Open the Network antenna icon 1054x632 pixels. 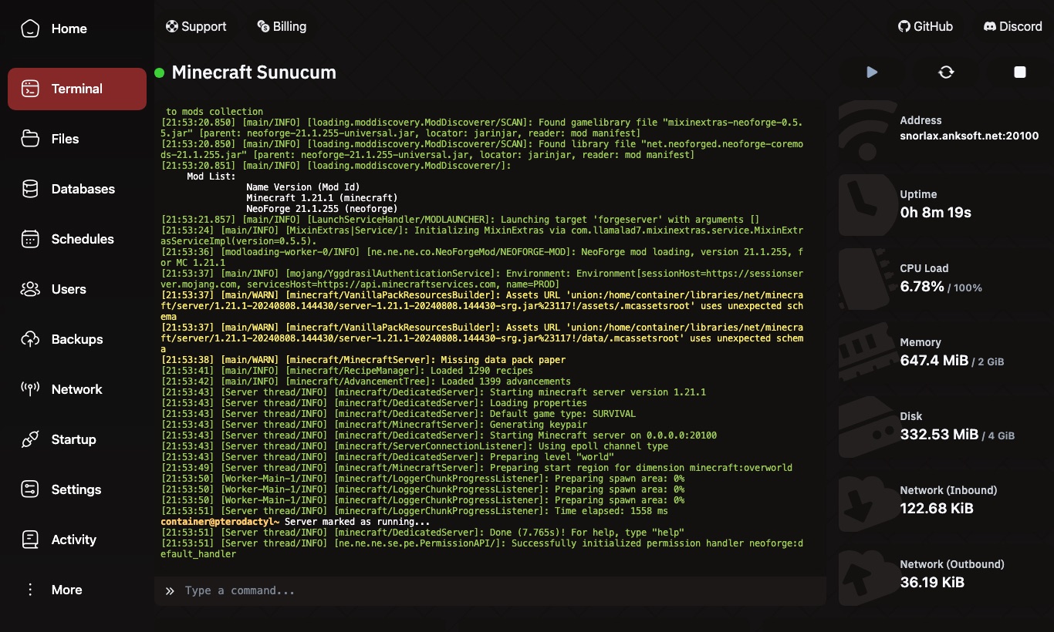(30, 389)
